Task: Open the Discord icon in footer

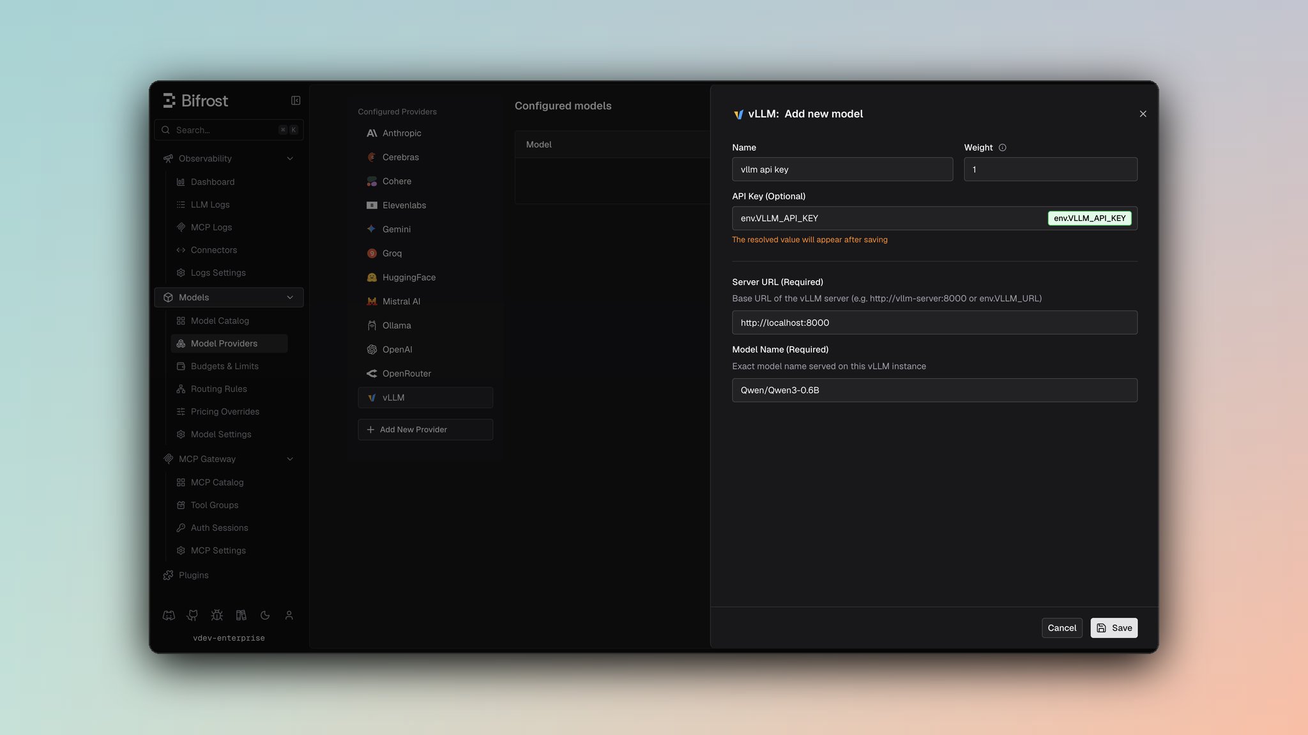Action: (169, 616)
